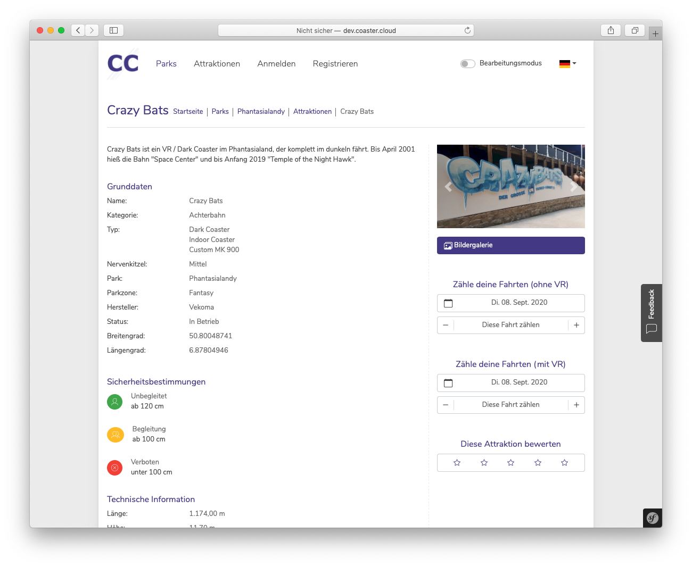The width and height of the screenshot is (692, 567).
Task: Click calendar icon for rides without VR
Action: (448, 303)
